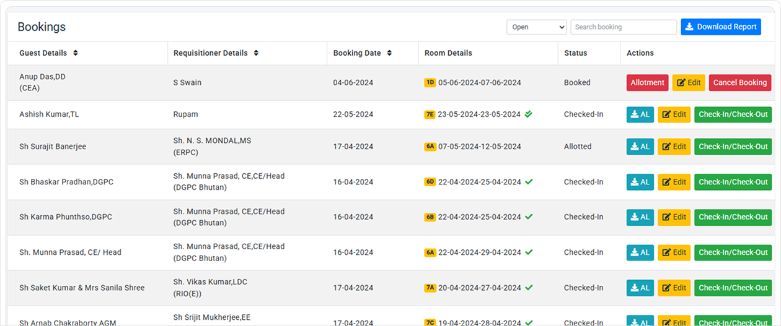Viewport: 781px width, 326px height.
Task: Open the Open status filter dropdown
Action: coord(536,27)
